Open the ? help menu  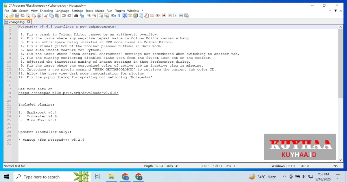[x=142, y=11]
